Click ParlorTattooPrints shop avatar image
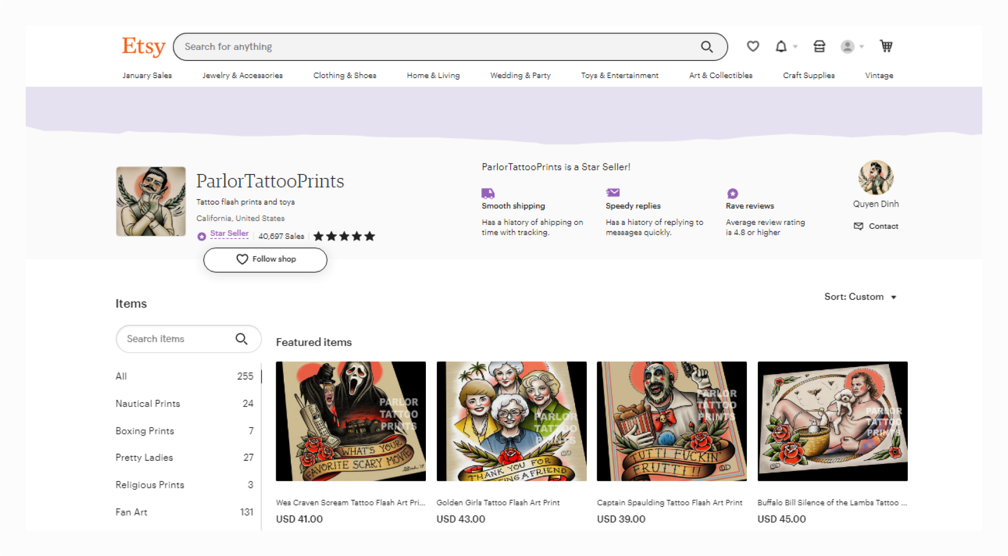Viewport: 1008px width, 556px height. pos(151,202)
